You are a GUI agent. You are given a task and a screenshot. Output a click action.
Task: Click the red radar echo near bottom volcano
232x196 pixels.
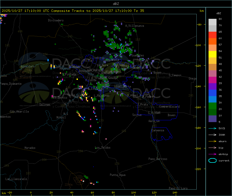pyautogui.click(x=81, y=180)
